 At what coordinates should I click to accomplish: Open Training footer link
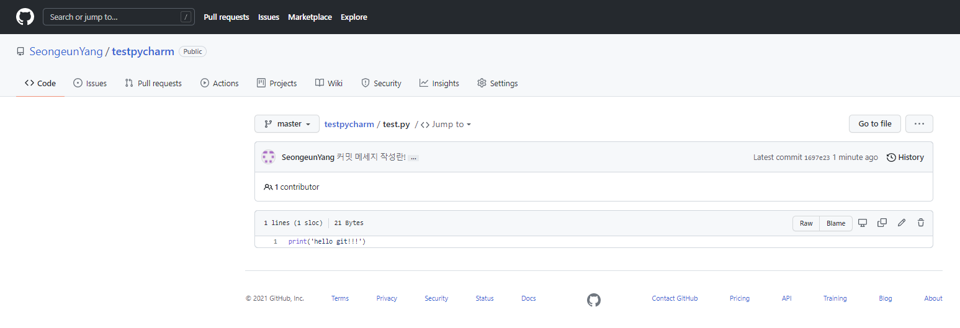pyautogui.click(x=835, y=298)
